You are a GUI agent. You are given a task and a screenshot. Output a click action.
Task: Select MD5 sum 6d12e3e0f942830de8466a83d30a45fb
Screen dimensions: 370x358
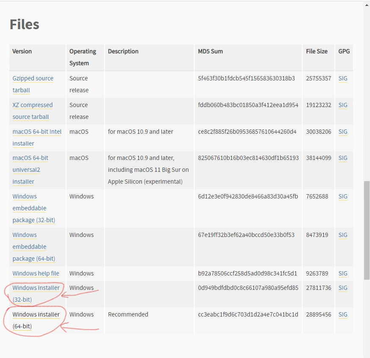point(248,196)
